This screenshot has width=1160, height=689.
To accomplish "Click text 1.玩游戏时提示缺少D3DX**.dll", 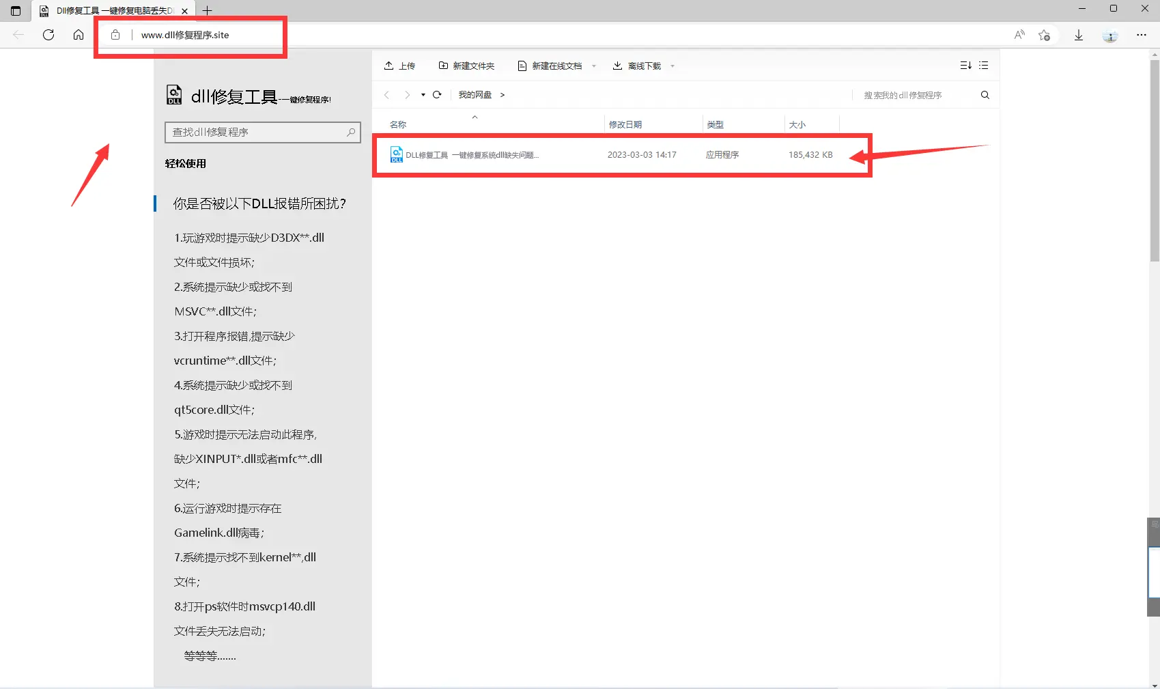I will [249, 238].
